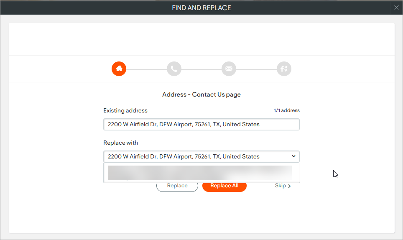Click the chevron arrow beside Skip
The width and height of the screenshot is (403, 240).
[289, 186]
